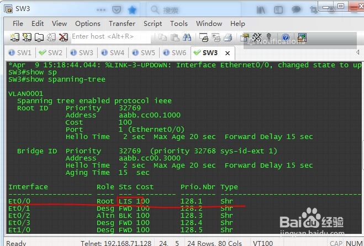
Task: Click the 24 Rows, 80 Cols status entry
Action: tap(214, 243)
